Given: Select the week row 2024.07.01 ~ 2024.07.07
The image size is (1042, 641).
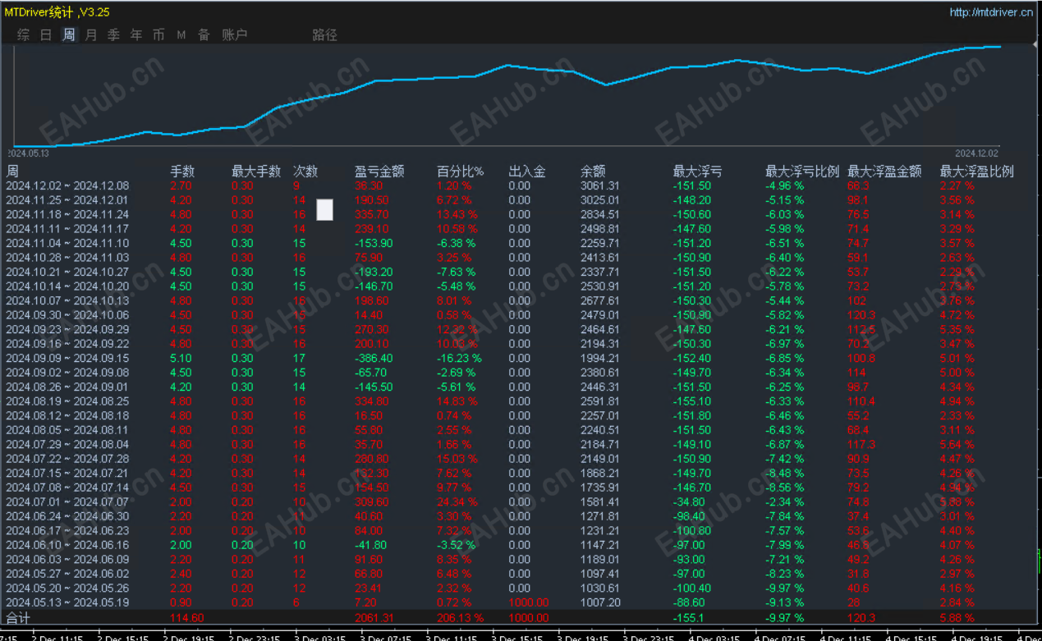Looking at the screenshot, I should pyautogui.click(x=521, y=501).
